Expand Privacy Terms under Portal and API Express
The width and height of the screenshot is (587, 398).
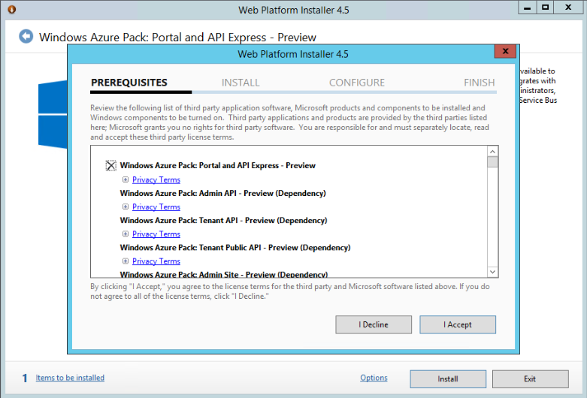point(126,180)
